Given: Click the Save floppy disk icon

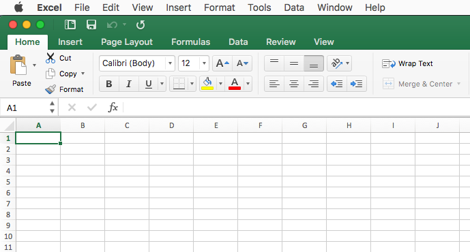Looking at the screenshot, I should 91,25.
